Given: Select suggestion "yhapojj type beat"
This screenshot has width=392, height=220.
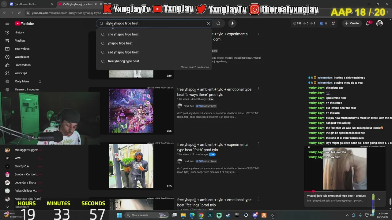Looking at the screenshot, I should (x=154, y=43).
